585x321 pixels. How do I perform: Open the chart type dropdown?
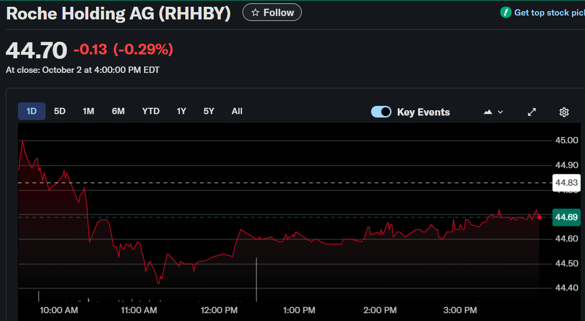pos(493,112)
